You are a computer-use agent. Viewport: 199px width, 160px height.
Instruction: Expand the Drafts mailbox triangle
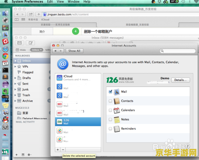(15, 78)
